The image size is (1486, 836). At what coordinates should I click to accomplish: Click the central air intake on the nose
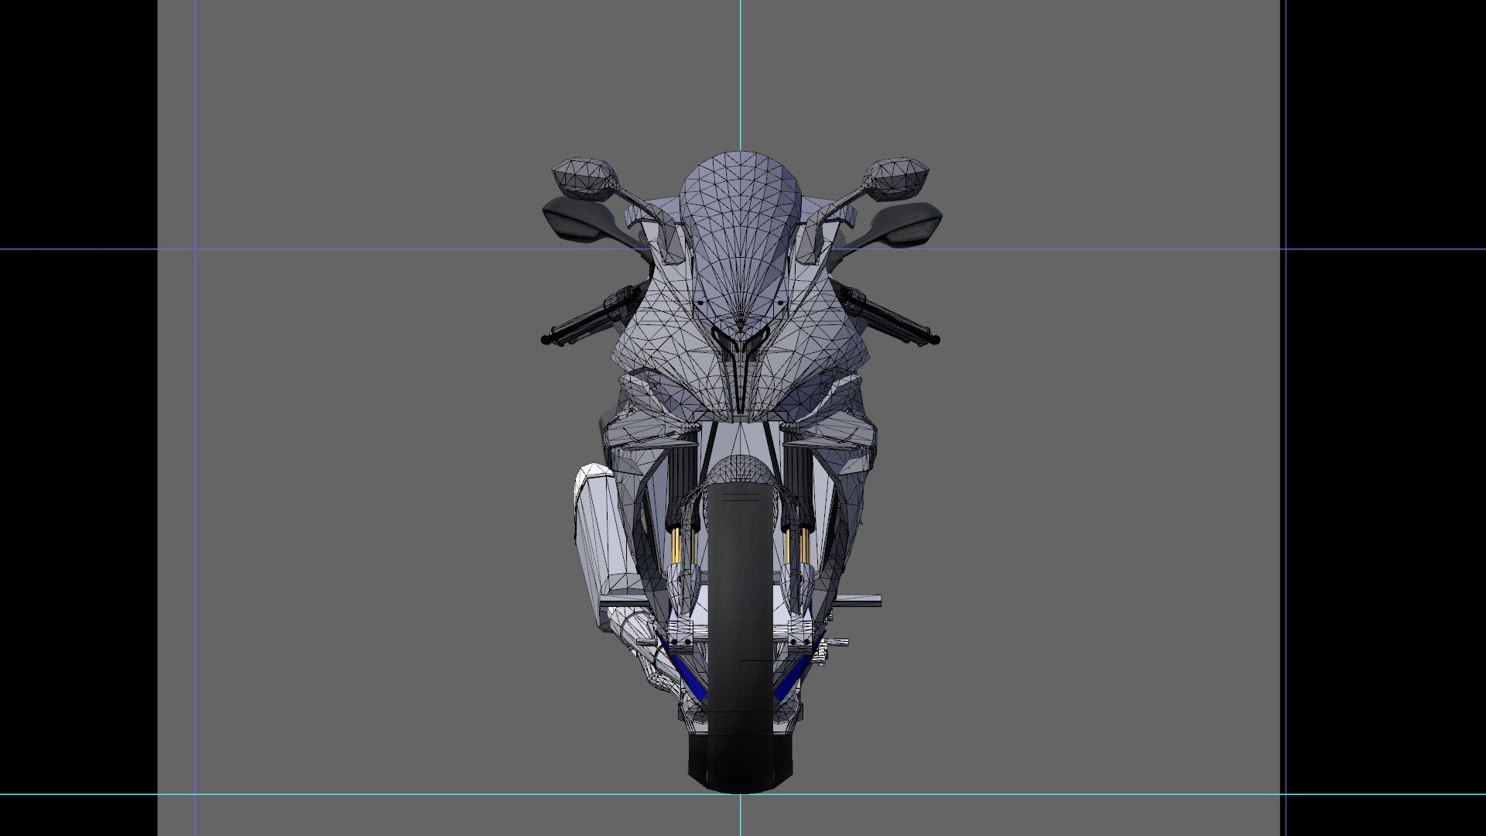741,348
